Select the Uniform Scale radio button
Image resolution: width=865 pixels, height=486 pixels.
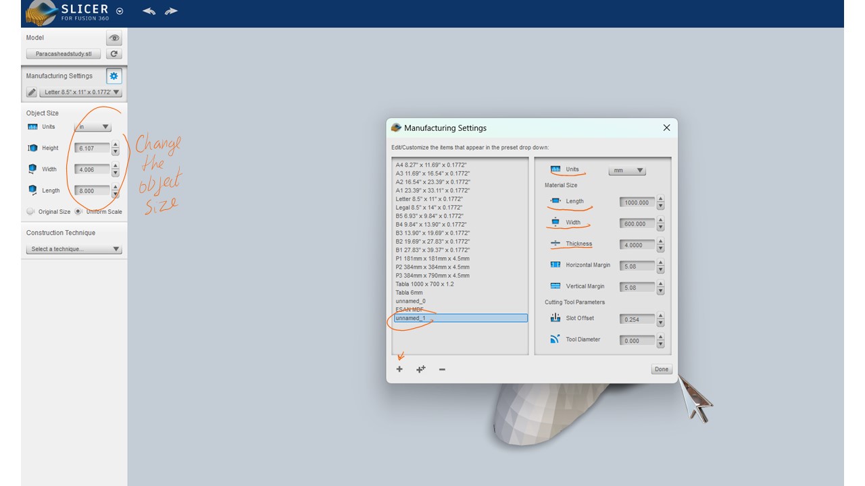pyautogui.click(x=78, y=211)
